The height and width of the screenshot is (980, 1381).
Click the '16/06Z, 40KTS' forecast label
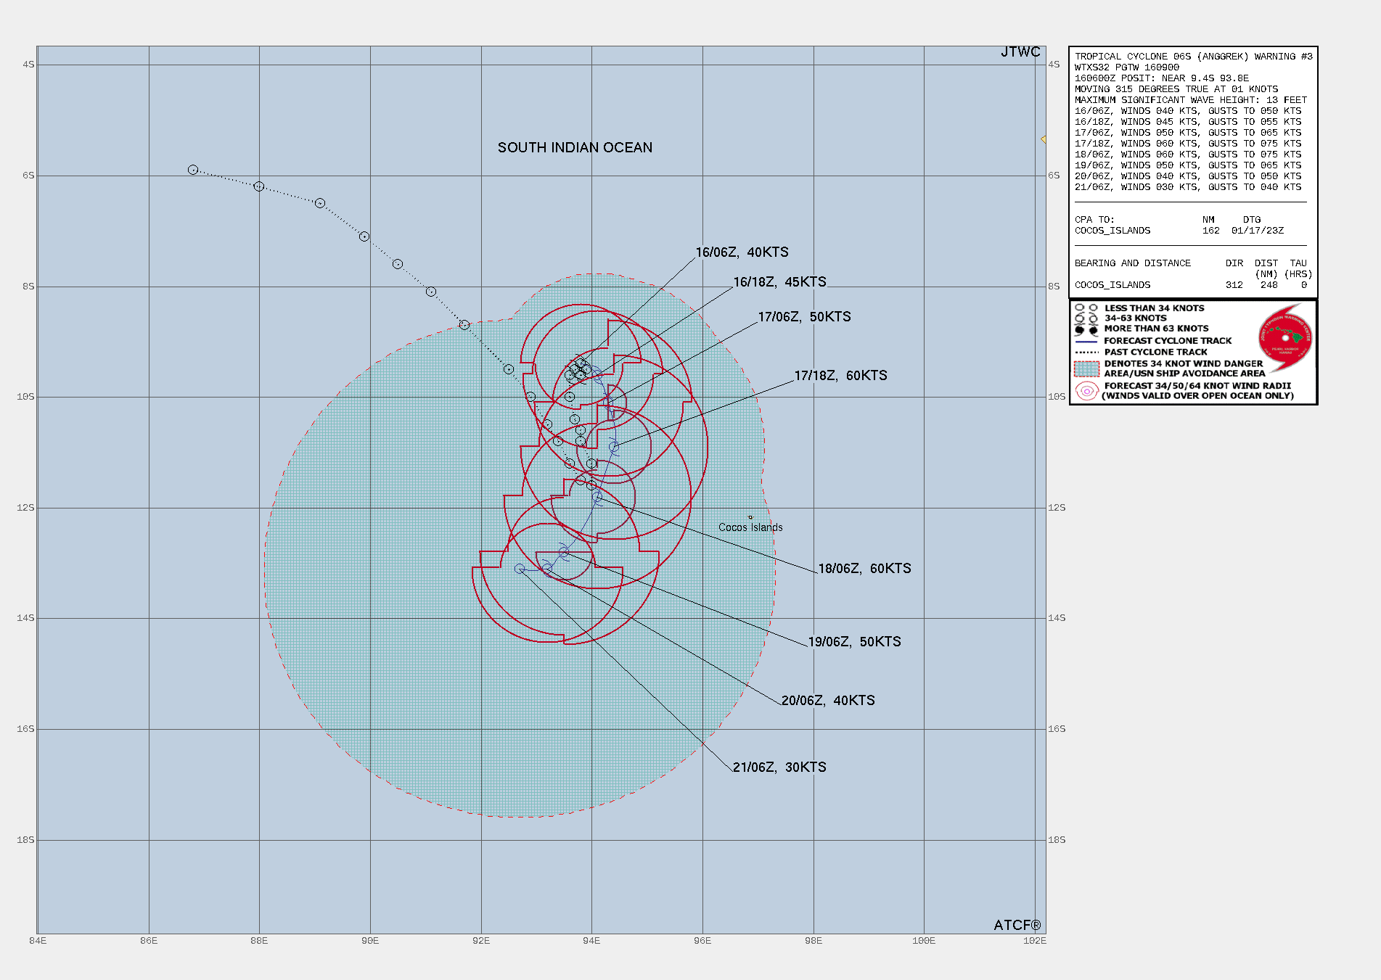point(742,252)
